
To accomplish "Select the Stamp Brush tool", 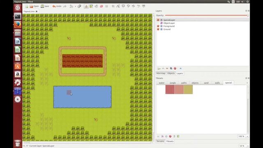I will tap(86, 6).
